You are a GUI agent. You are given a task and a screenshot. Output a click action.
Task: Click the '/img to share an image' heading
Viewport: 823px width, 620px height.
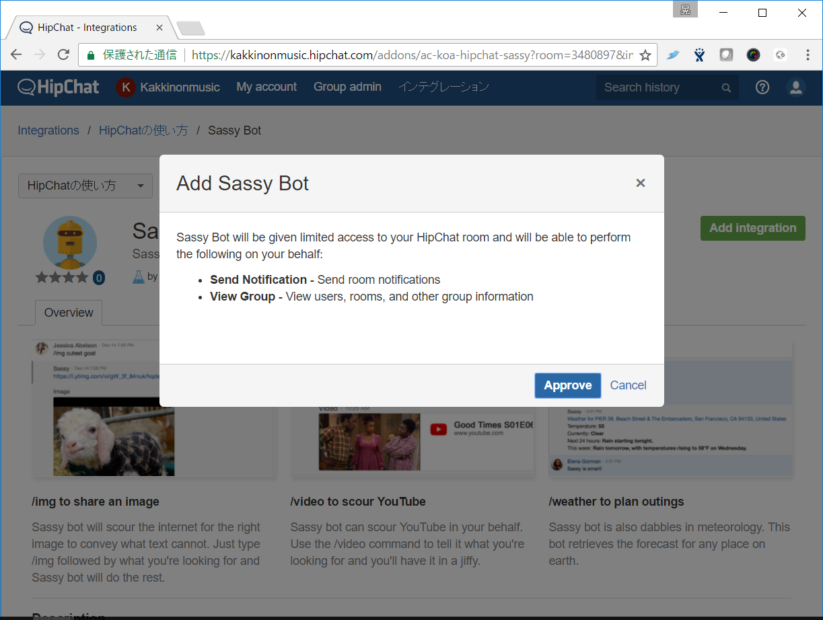click(x=96, y=502)
